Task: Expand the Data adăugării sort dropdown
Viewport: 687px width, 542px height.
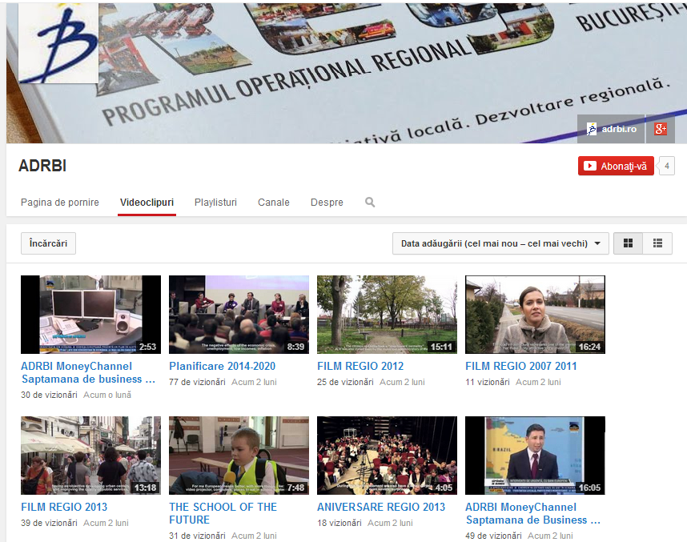Action: pos(500,243)
